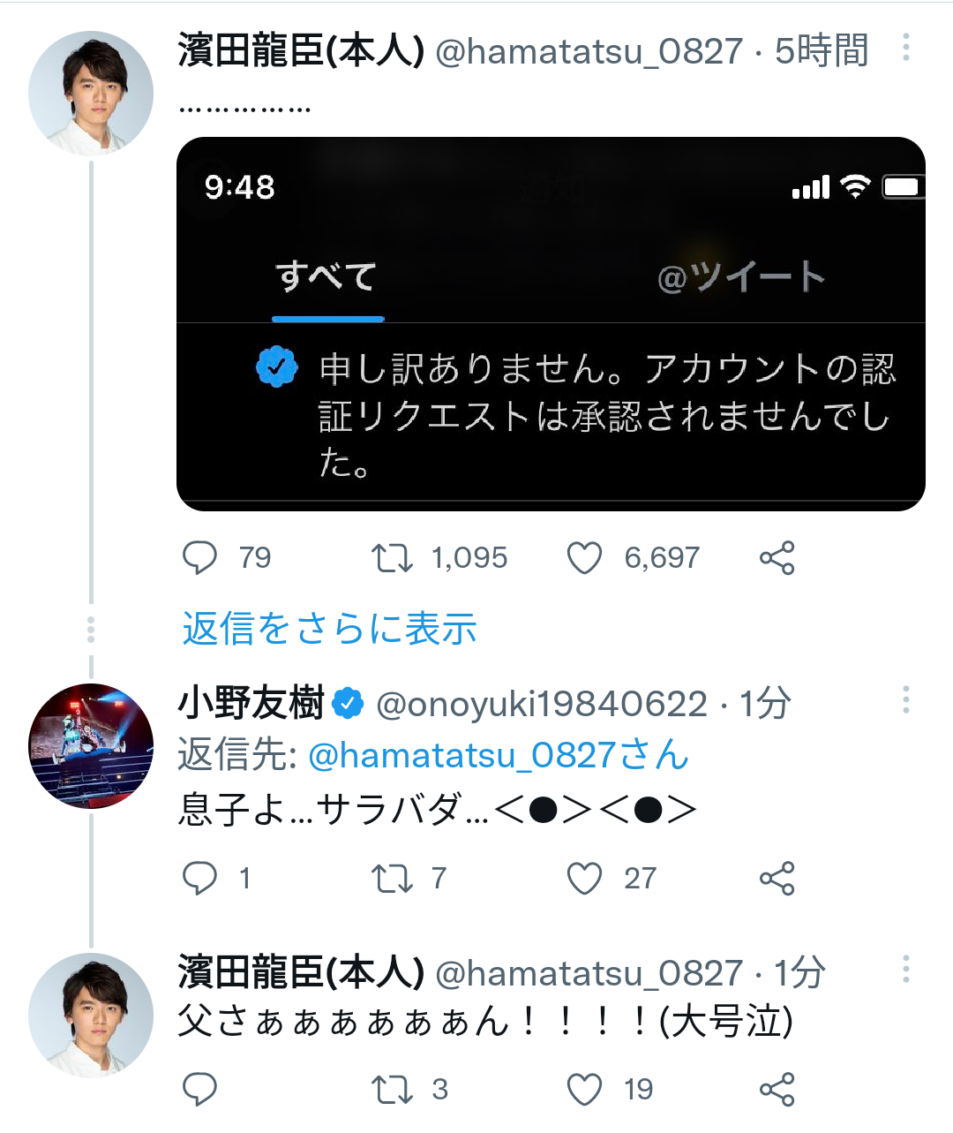
Task: Select the すべて tab in embedded screenshot
Action: (x=326, y=277)
